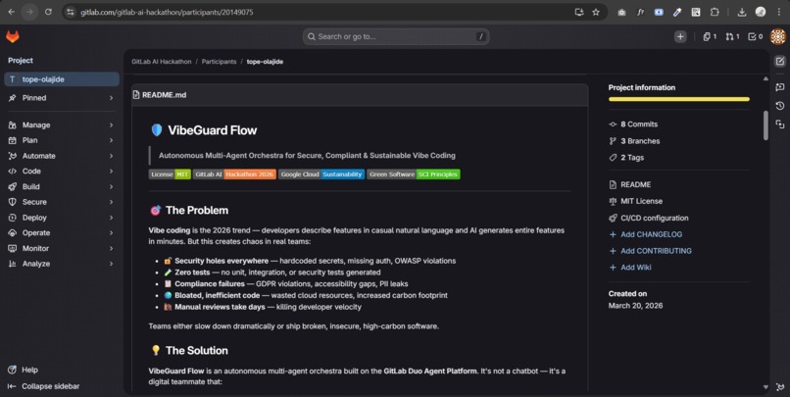Viewport: 790px width, 397px height.
Task: Click the GitLab AI Hackathon 2026 badge
Action: click(234, 174)
